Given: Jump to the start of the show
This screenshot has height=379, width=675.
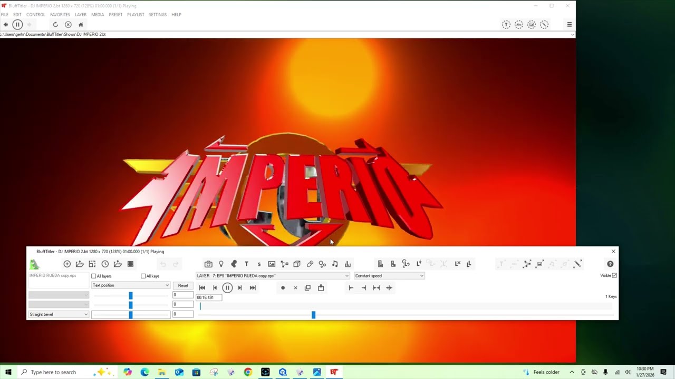Looking at the screenshot, I should [x=202, y=288].
